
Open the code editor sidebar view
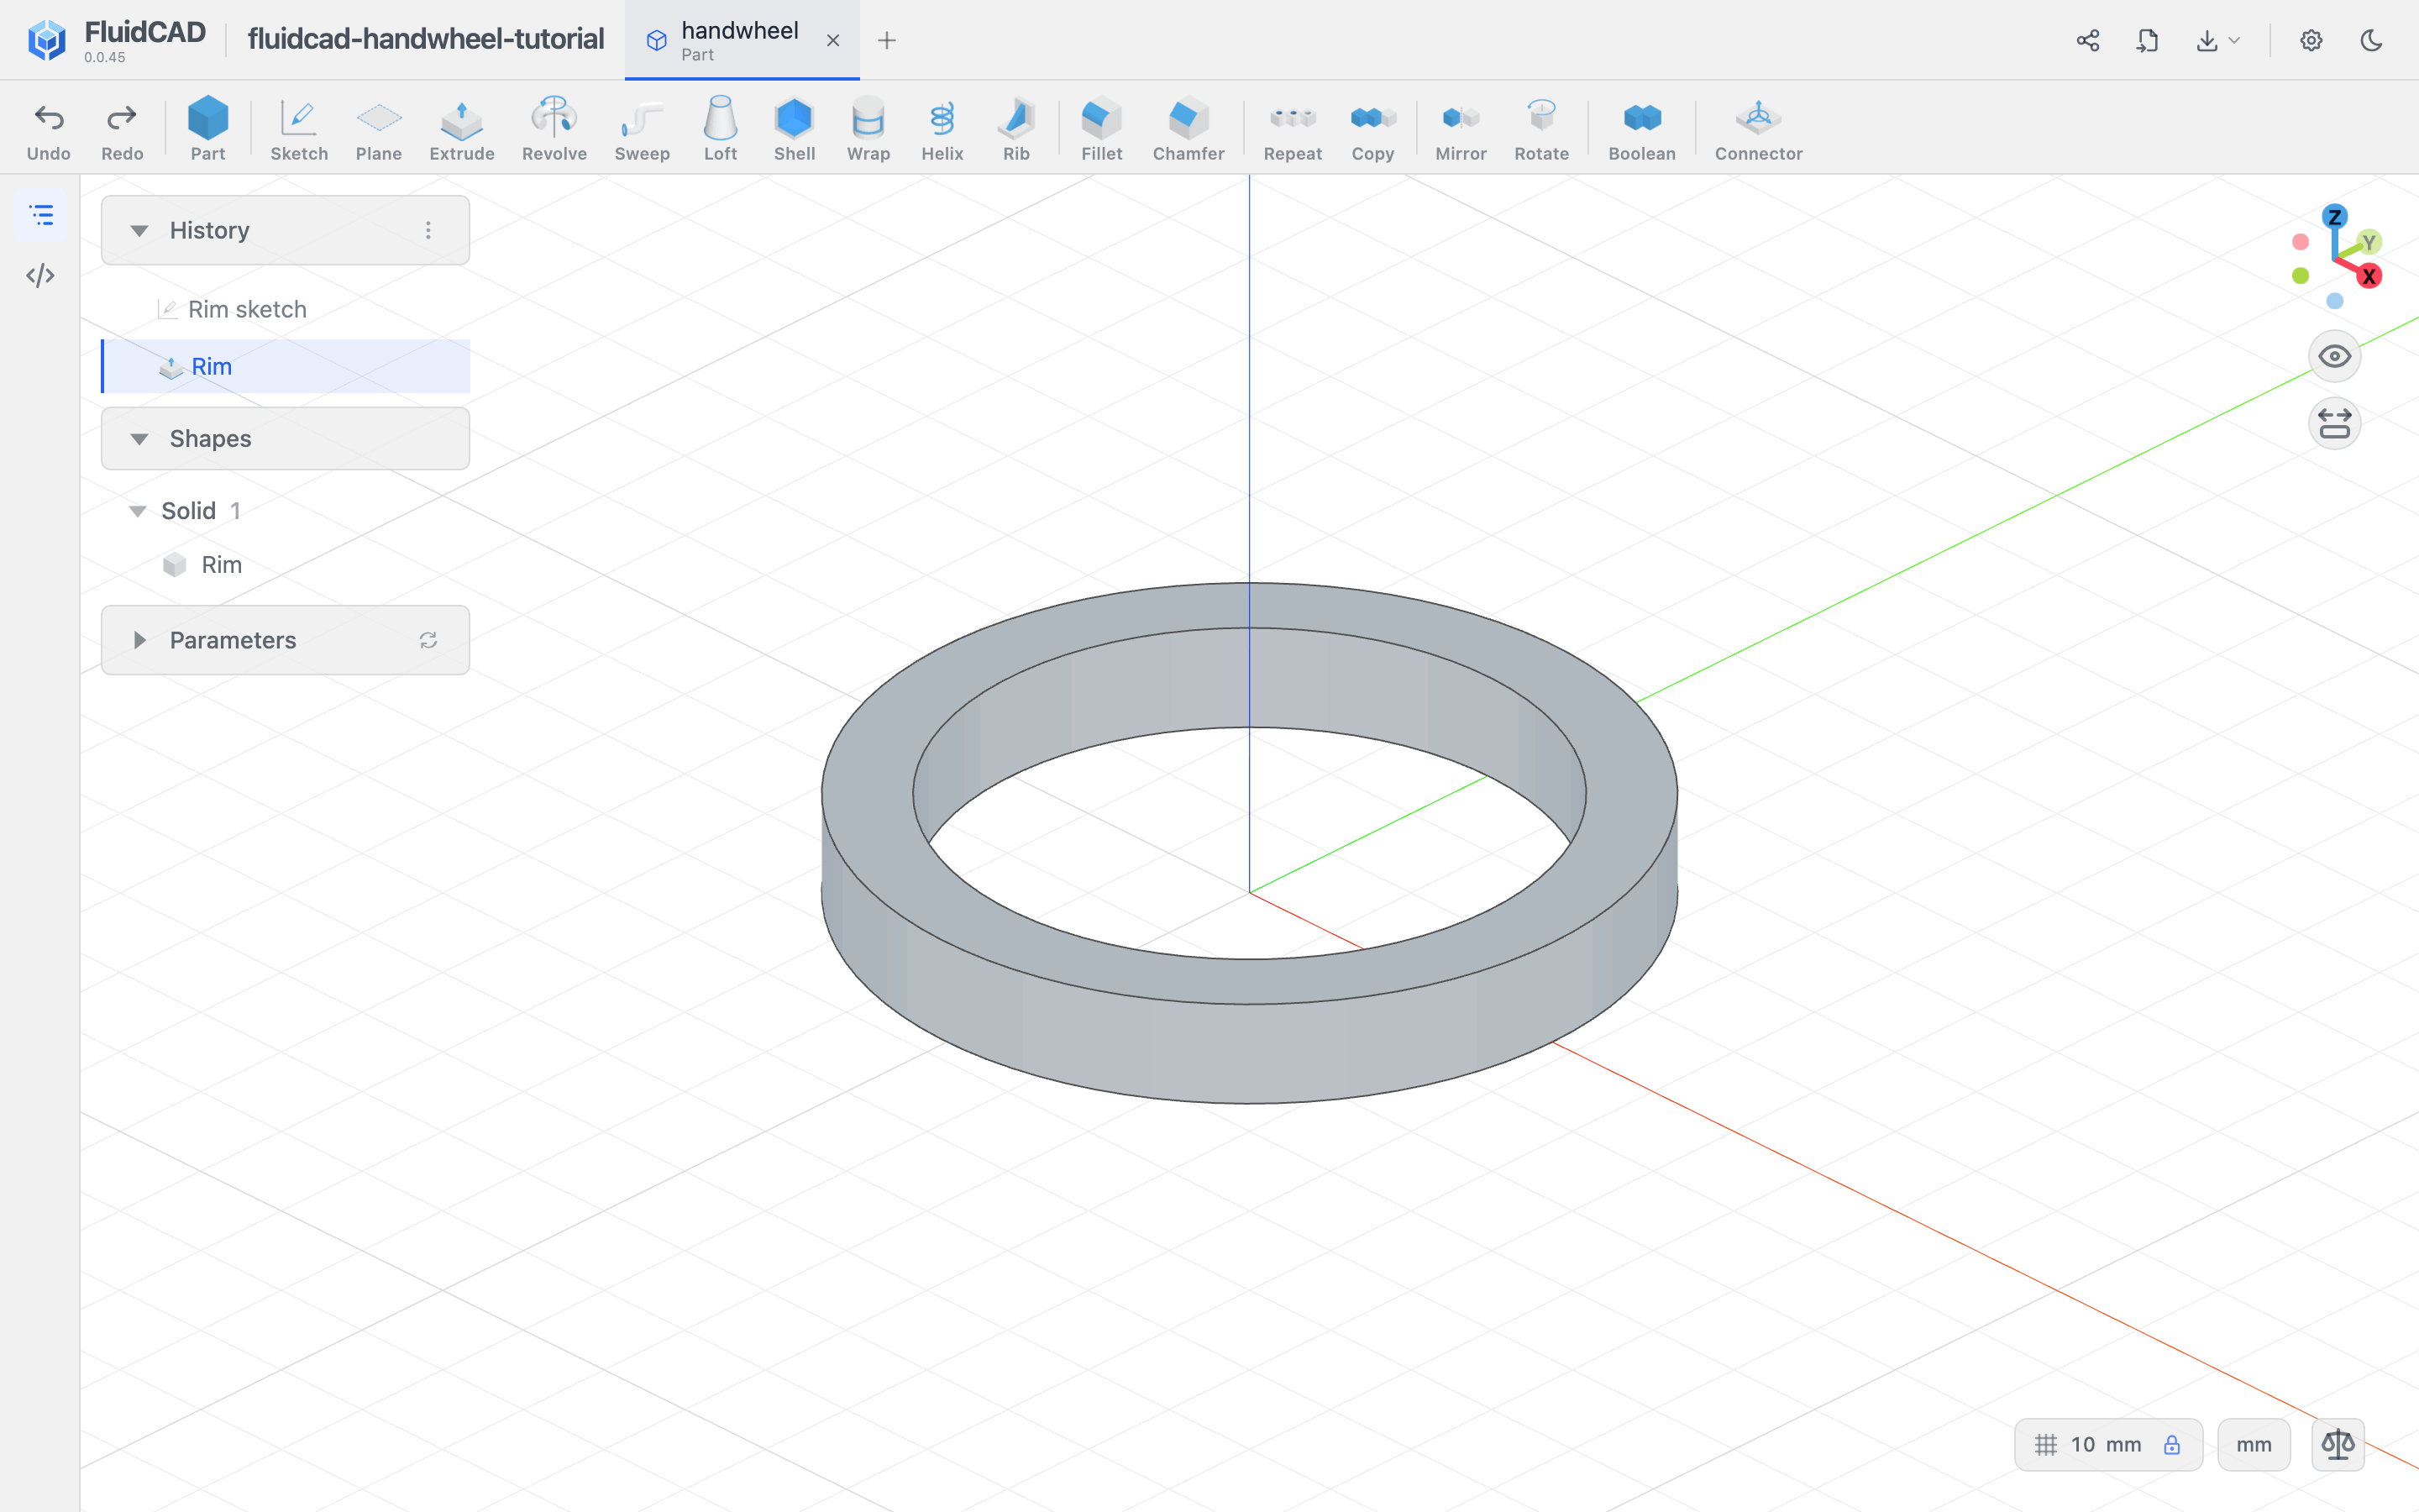pos(41,275)
